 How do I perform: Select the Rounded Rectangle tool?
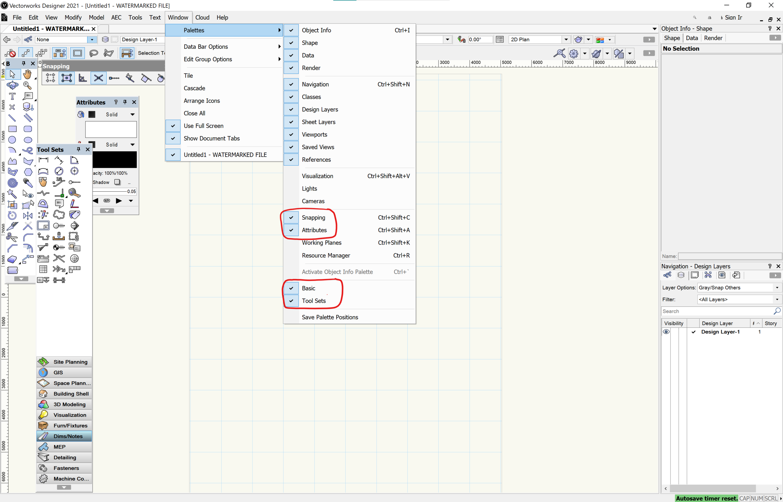pos(28,129)
